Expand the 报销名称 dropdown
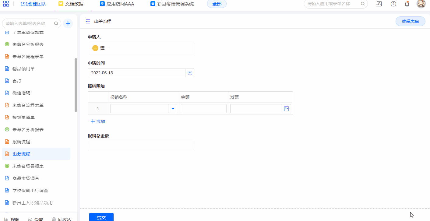The height and width of the screenshot is (221, 430). pyautogui.click(x=173, y=109)
